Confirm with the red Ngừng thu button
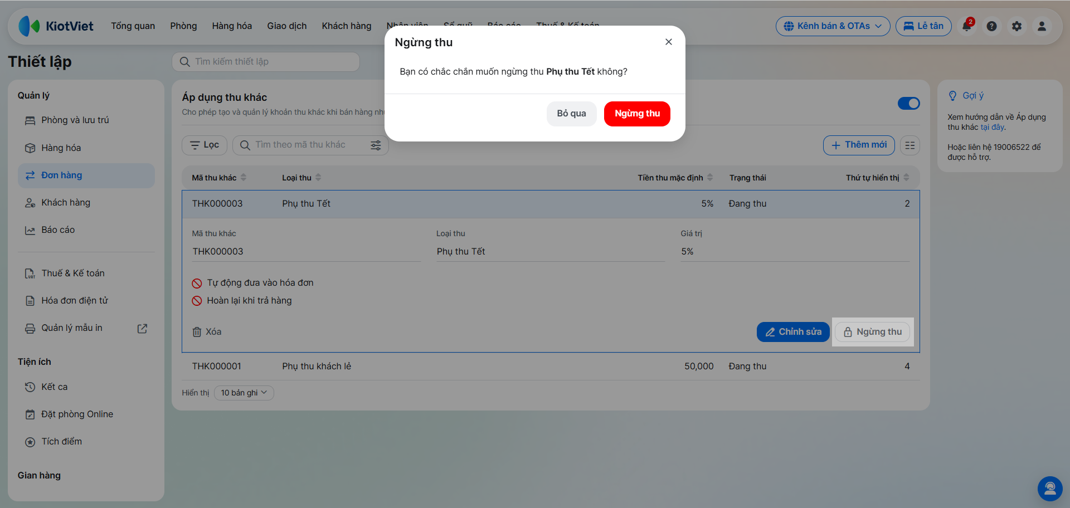1070x508 pixels. (637, 114)
